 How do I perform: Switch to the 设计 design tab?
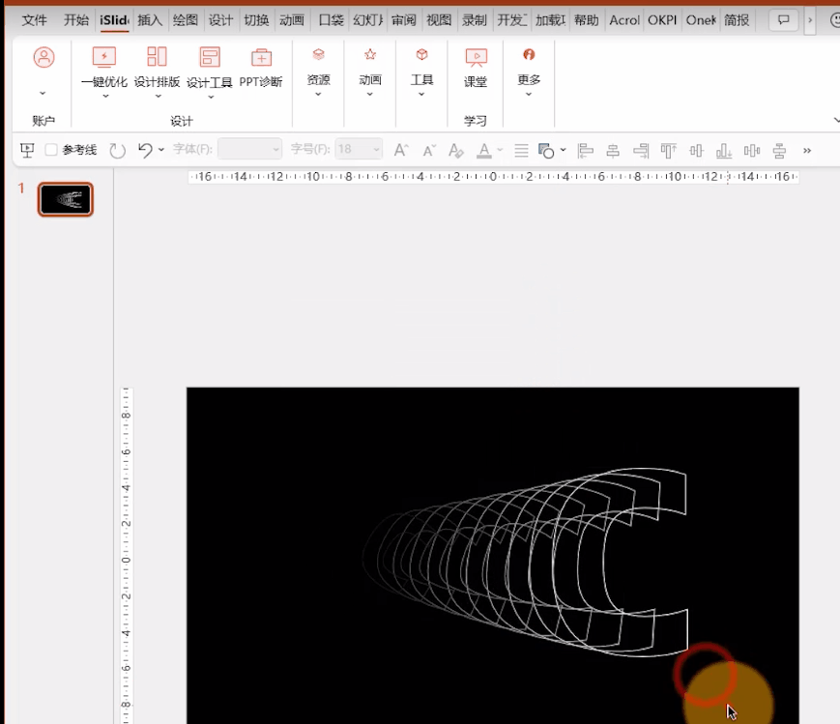click(220, 20)
